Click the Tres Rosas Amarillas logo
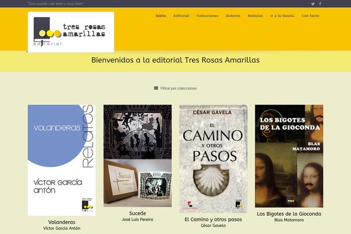Screen dimensions: 351x234 (x=71, y=32)
